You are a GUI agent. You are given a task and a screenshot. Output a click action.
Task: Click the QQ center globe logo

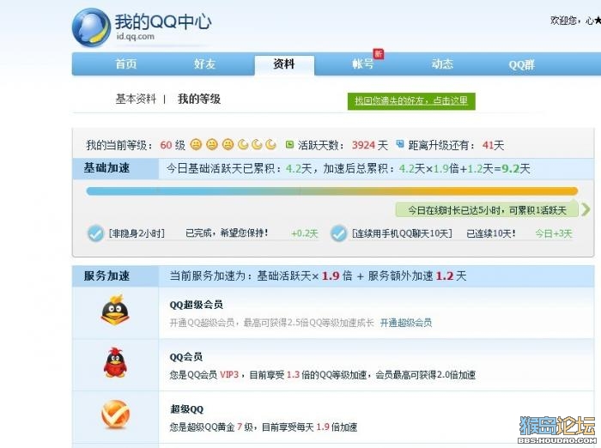91,27
